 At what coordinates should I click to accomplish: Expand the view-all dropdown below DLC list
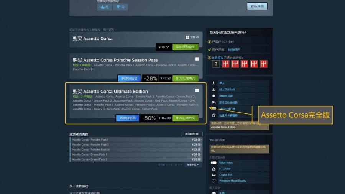(193, 165)
